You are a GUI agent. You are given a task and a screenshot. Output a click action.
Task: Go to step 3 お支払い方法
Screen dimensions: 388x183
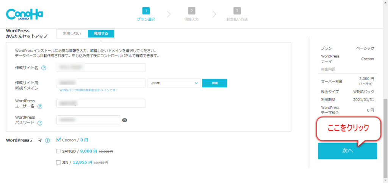tap(237, 14)
